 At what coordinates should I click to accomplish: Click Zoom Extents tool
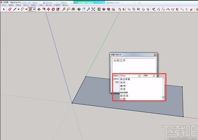point(93,9)
